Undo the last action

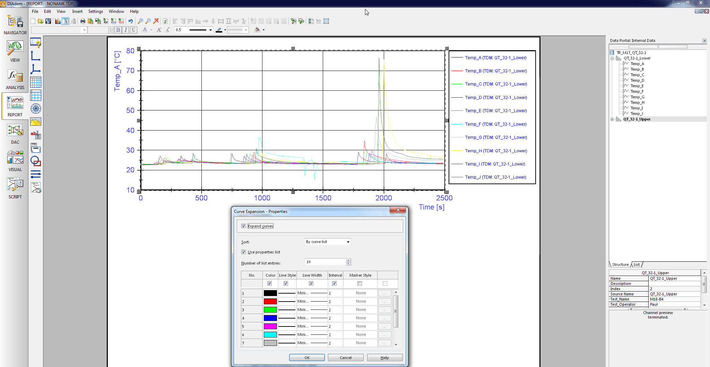131,21
